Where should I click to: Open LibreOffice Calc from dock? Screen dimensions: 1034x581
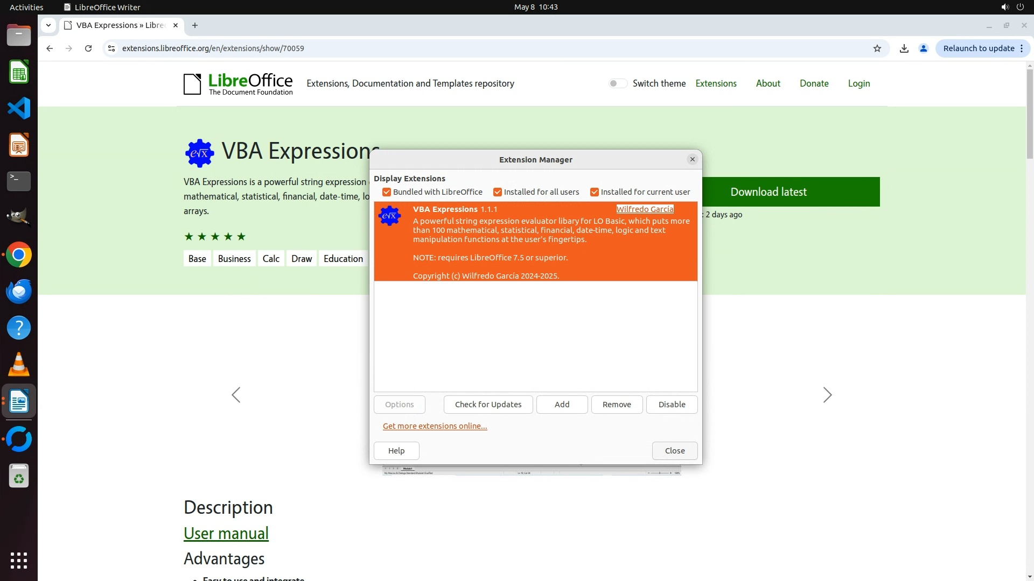point(19,72)
